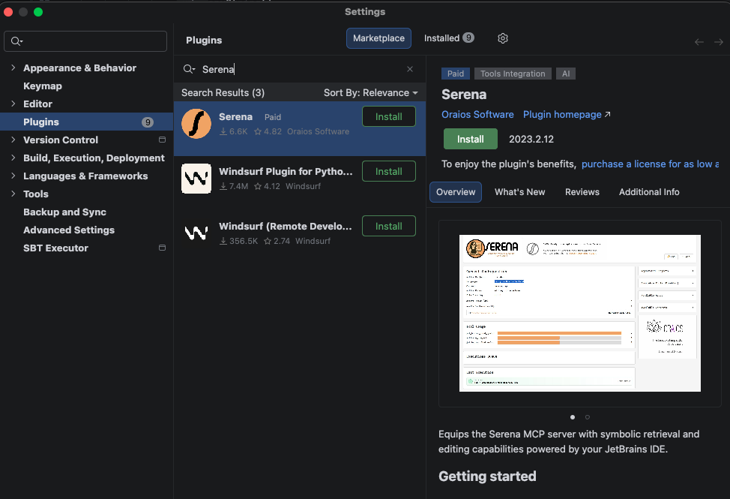Viewport: 730px width, 499px height.
Task: Click the Paid tag in details
Action: (x=456, y=74)
